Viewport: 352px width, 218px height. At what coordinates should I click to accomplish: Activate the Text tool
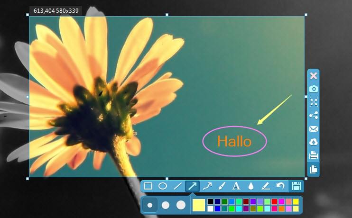(236, 186)
